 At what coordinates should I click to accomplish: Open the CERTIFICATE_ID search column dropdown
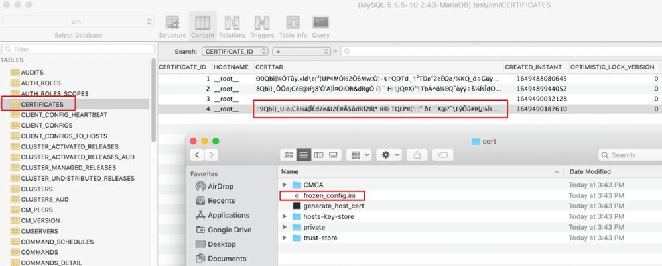click(235, 52)
